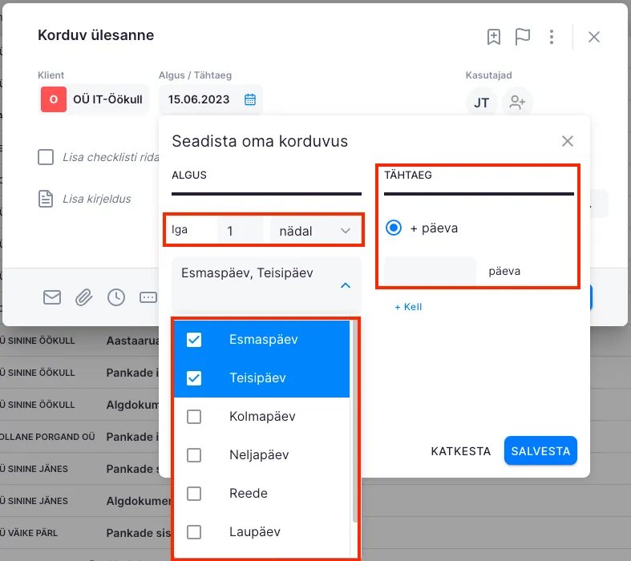Open the OÜ IT-Öökull client selector

95,100
